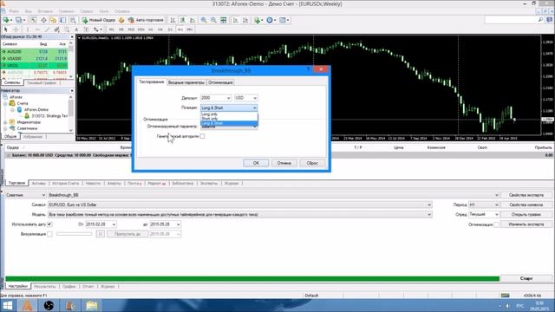The width and height of the screenshot is (555, 312).
Task: Select the Testing tab in dialog
Action: (x=152, y=82)
